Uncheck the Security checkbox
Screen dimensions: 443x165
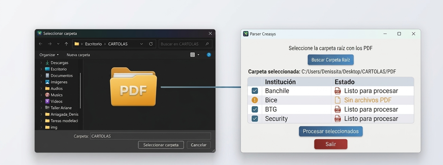(255, 118)
